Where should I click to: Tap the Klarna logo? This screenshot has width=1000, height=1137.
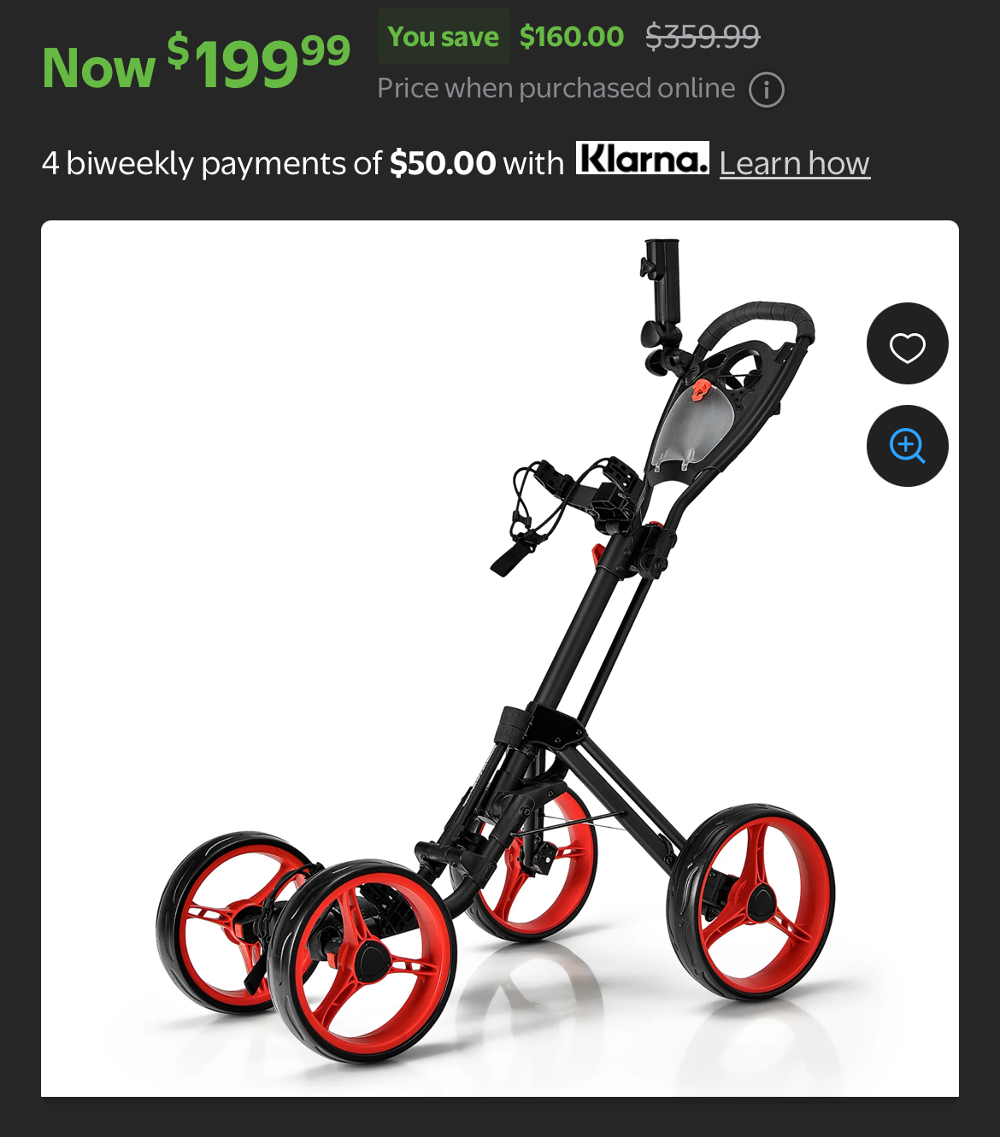coord(642,159)
